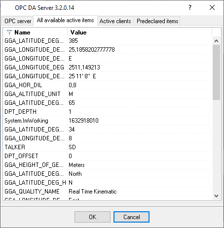Viewport: 224px width, 228px height.
Task: Select the GGA_HOR_DIL item
Action: tap(23, 85)
